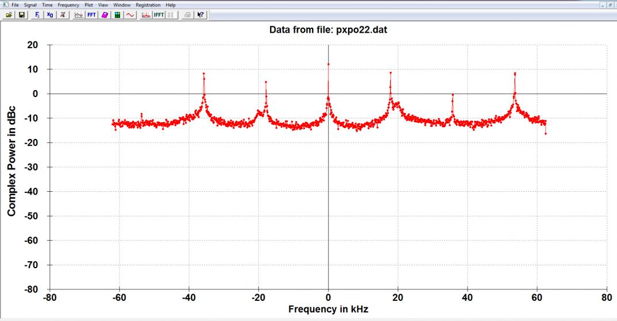The width and height of the screenshot is (617, 321).
Task: Click the printer toolbar icon
Action: [x=188, y=15]
